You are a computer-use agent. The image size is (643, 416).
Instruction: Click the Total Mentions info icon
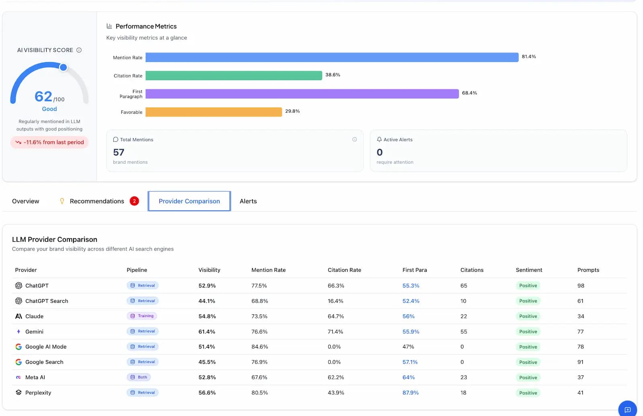(354, 139)
